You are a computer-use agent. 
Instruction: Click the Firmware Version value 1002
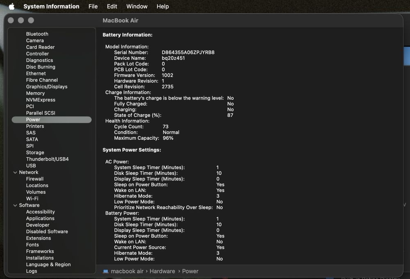tap(167, 75)
